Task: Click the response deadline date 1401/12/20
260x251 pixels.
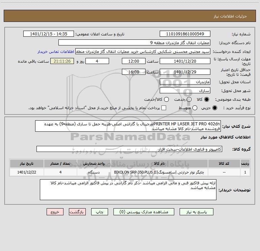Action: pyautogui.click(x=185, y=61)
